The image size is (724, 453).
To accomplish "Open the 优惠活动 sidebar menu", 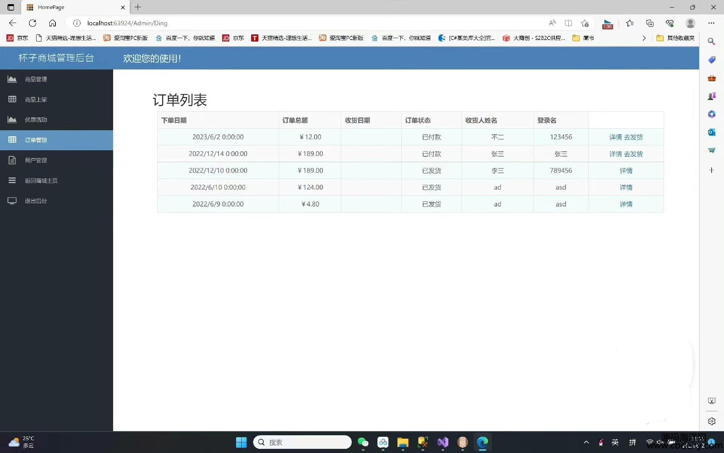I will pyautogui.click(x=57, y=120).
